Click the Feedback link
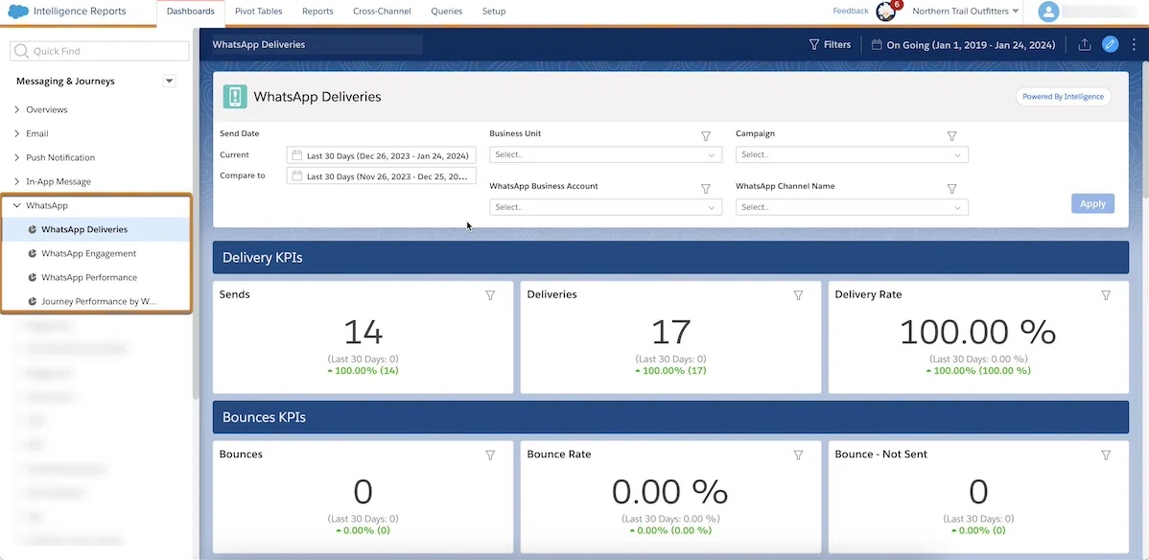 pos(851,11)
